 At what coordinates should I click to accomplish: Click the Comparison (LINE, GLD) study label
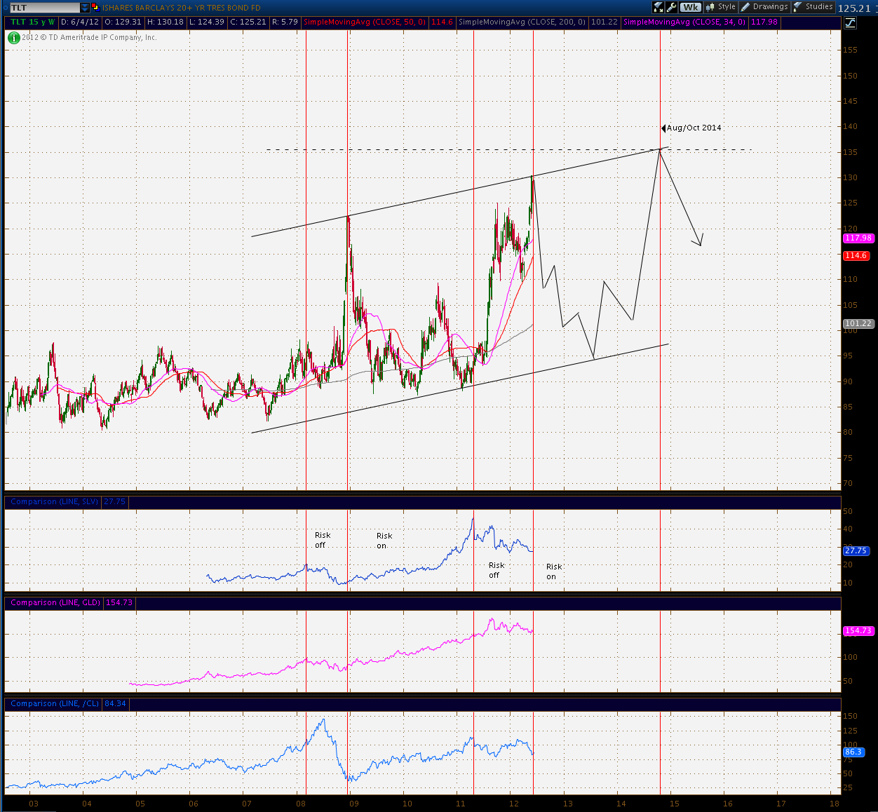point(56,603)
